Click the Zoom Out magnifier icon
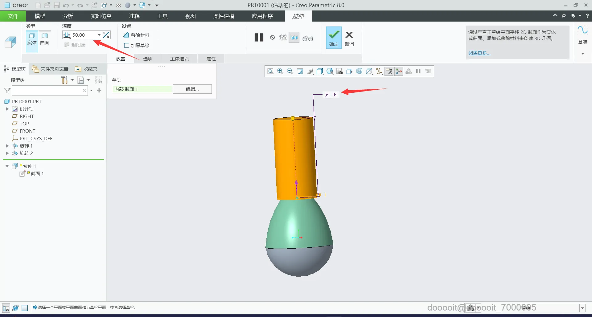This screenshot has width=592, height=317. click(x=290, y=71)
